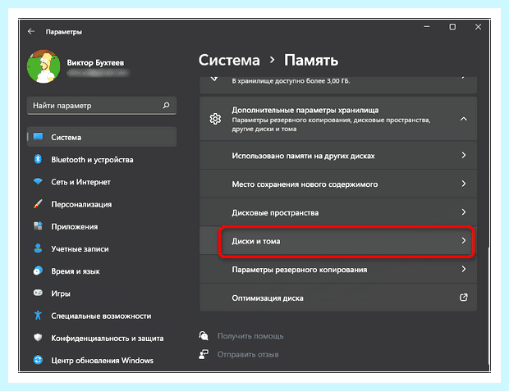Click the vertical scrollbar on the right
Screen dimensions: 509x391
488,305
